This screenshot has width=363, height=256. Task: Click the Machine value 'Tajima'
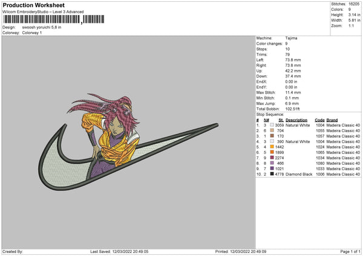pyautogui.click(x=291, y=38)
